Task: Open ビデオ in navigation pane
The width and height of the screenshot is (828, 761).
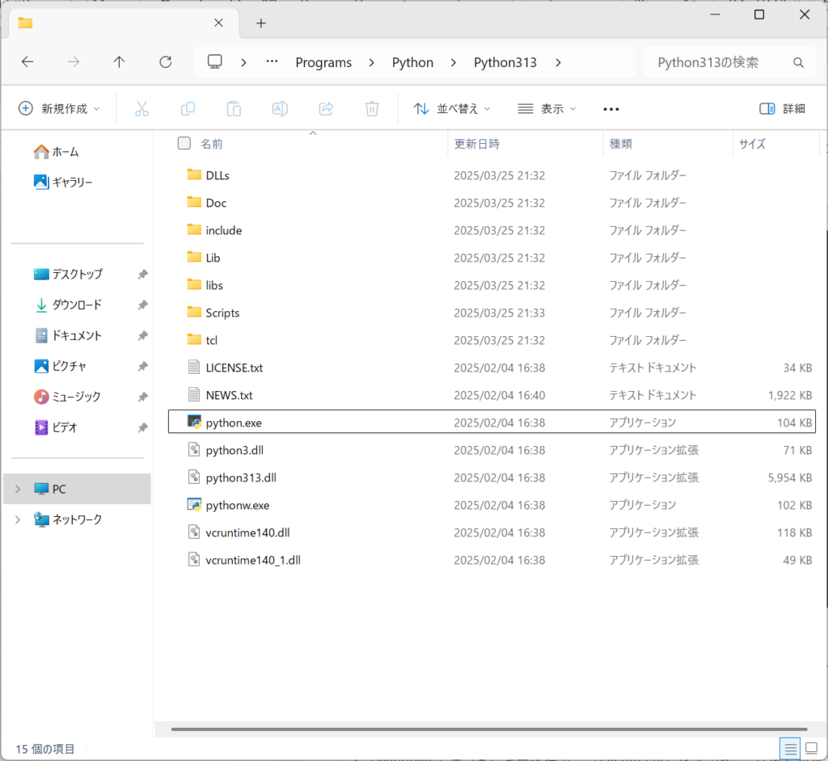Action: tap(56, 427)
